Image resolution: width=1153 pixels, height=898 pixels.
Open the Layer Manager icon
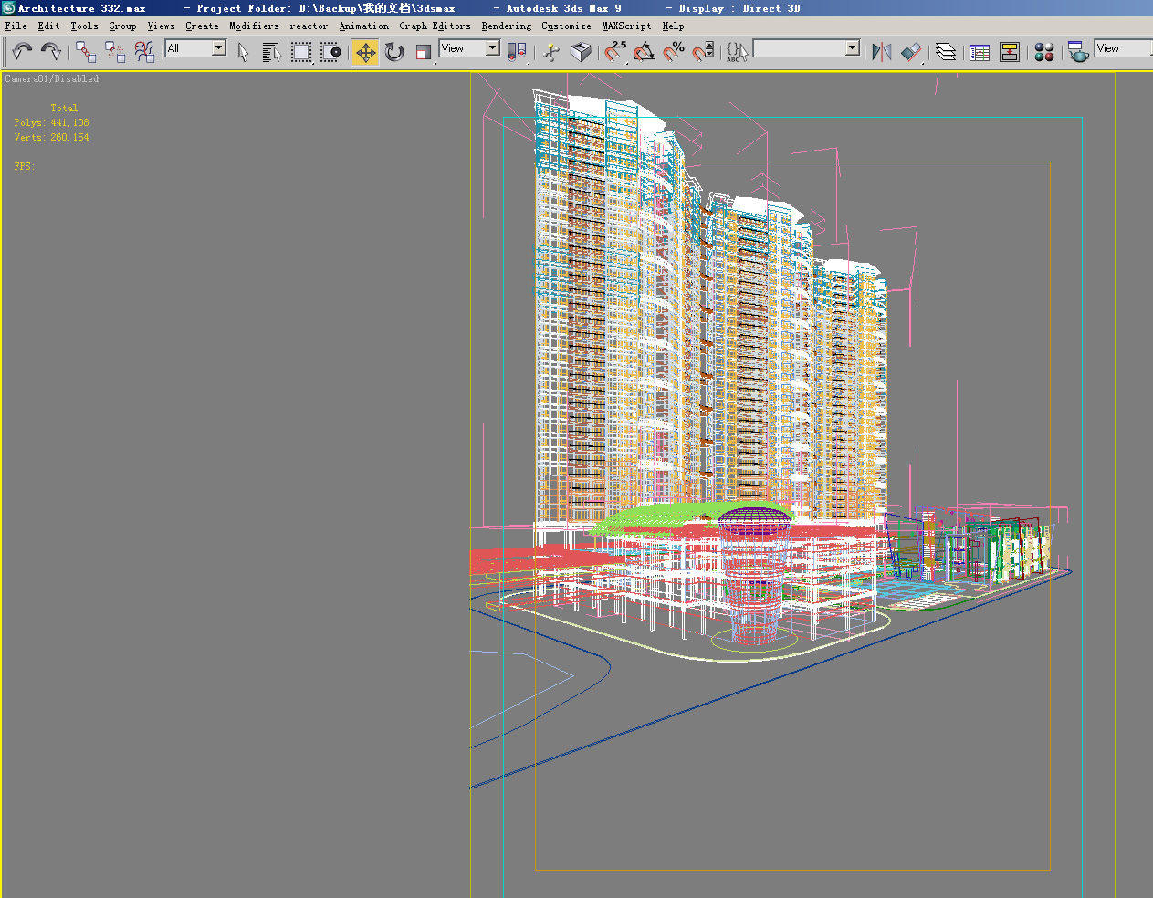click(946, 52)
